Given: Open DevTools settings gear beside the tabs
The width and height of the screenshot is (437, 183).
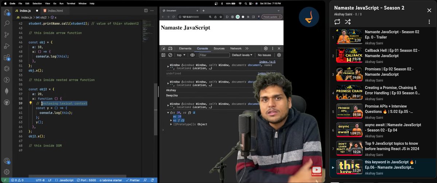Looking at the screenshot, I should click(266, 48).
